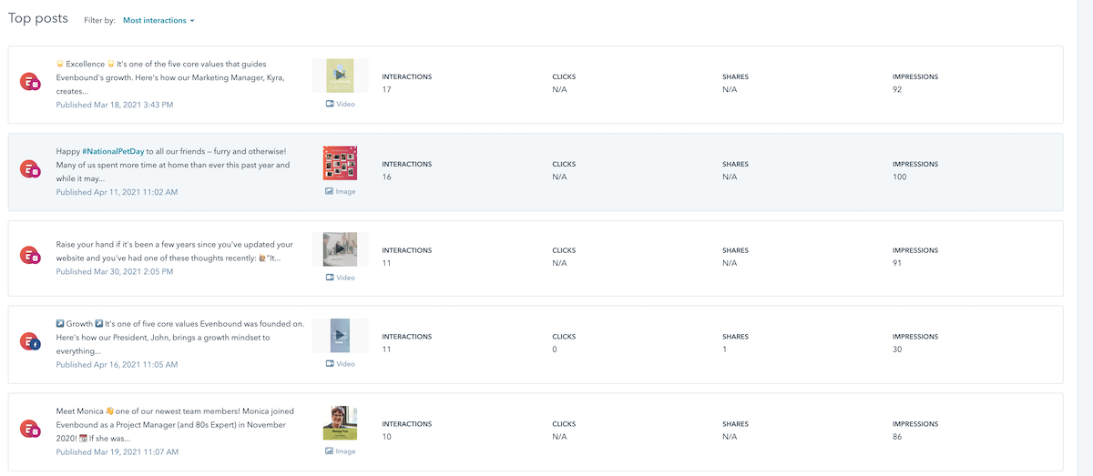Play the Excellence post video thumbnail

340,76
